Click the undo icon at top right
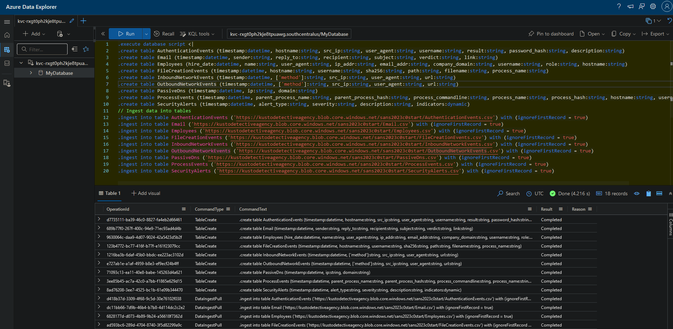This screenshot has width=673, height=329. [669, 21]
